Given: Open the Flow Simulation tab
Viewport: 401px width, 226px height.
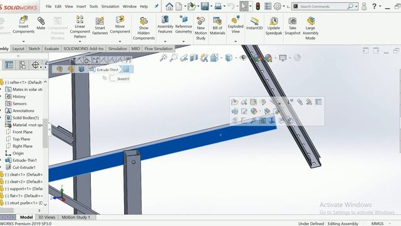Looking at the screenshot, I should 159,48.
